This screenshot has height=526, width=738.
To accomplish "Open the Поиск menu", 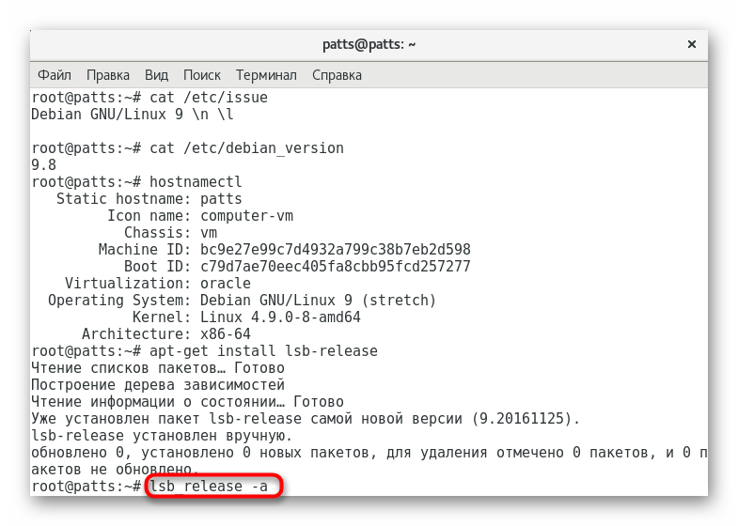I will click(x=202, y=75).
